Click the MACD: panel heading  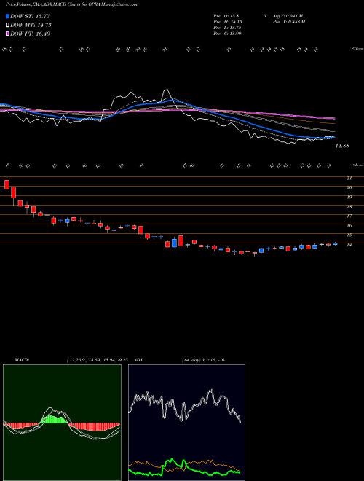(x=22, y=360)
